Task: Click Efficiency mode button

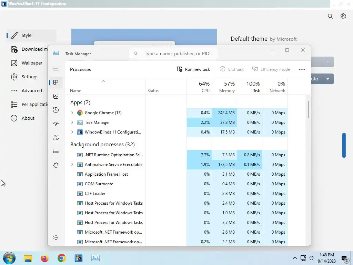Action: [271, 69]
